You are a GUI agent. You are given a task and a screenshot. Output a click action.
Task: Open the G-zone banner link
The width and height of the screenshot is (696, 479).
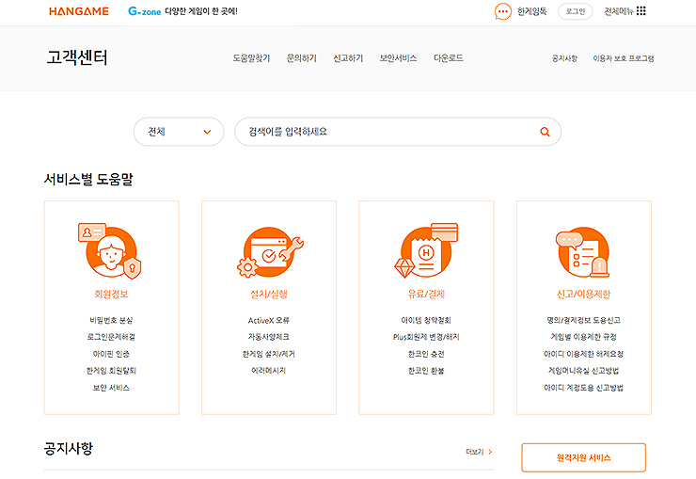182,11
